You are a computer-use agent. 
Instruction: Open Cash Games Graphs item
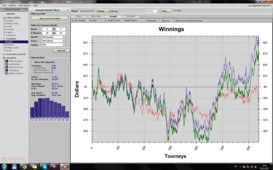click(x=9, y=32)
